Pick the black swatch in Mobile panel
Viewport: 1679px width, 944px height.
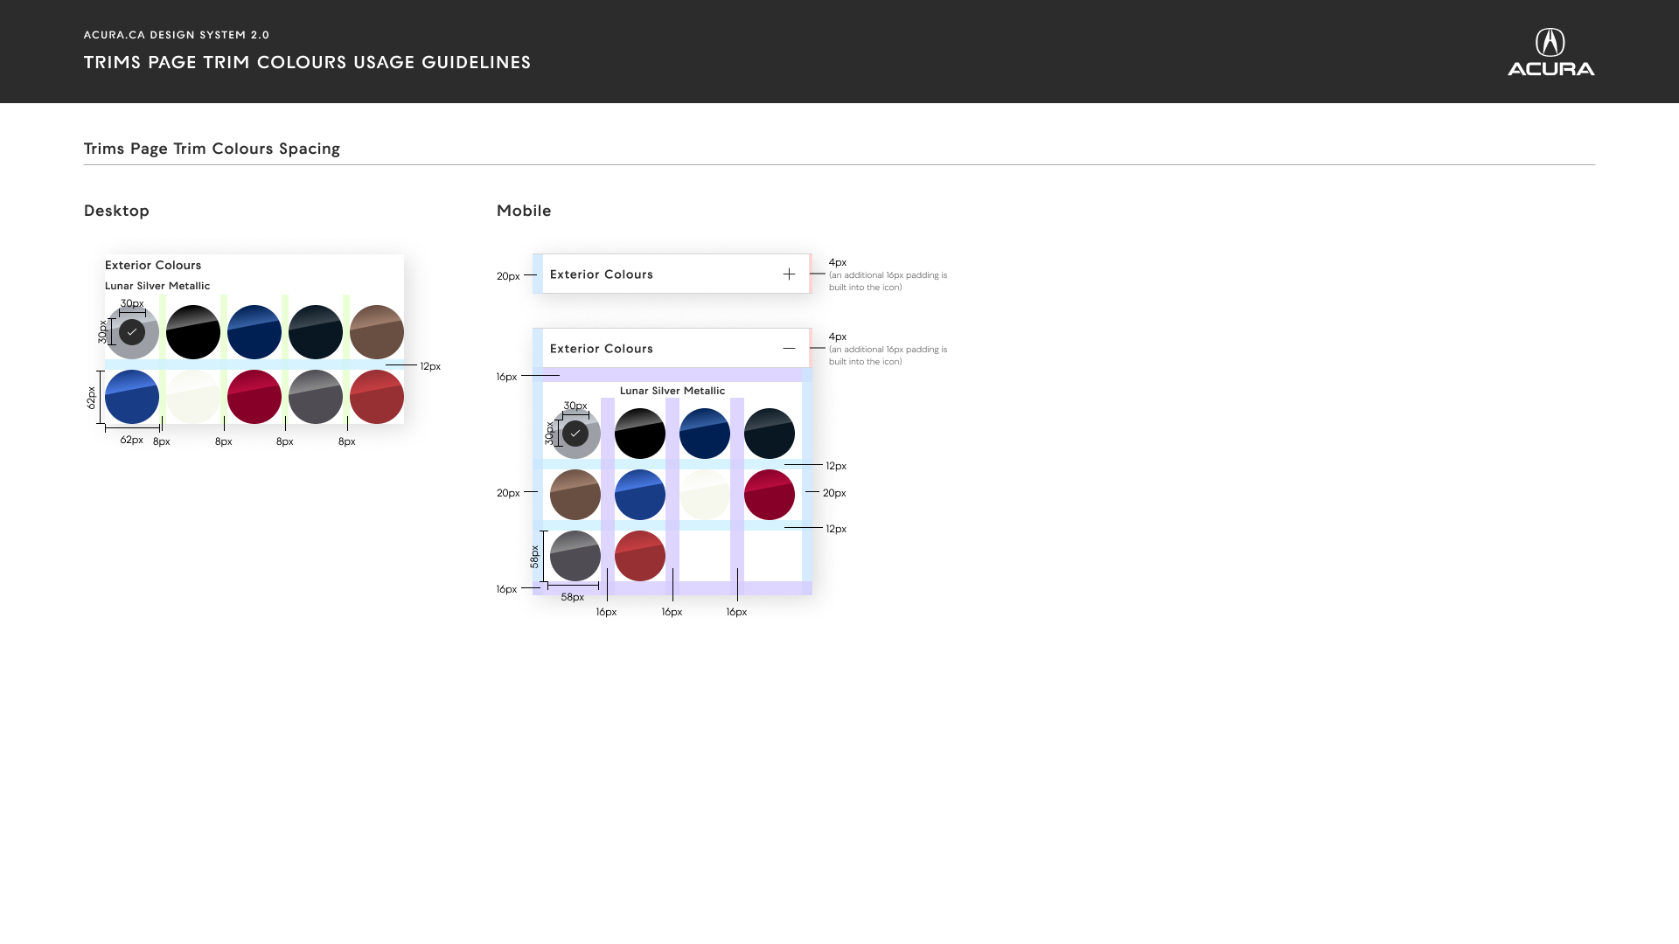pyautogui.click(x=640, y=434)
